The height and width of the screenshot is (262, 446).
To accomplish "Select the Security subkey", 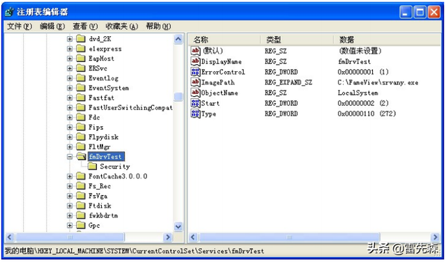I will pos(114,167).
